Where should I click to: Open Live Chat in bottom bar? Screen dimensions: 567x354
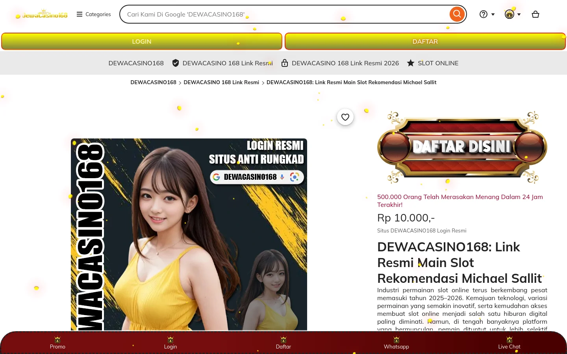pyautogui.click(x=509, y=343)
